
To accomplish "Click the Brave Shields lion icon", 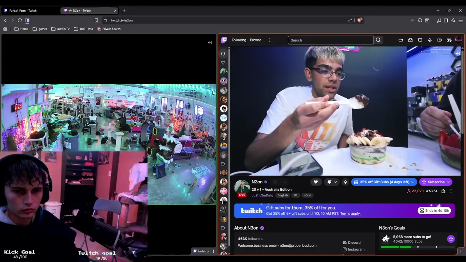I will click(359, 20).
